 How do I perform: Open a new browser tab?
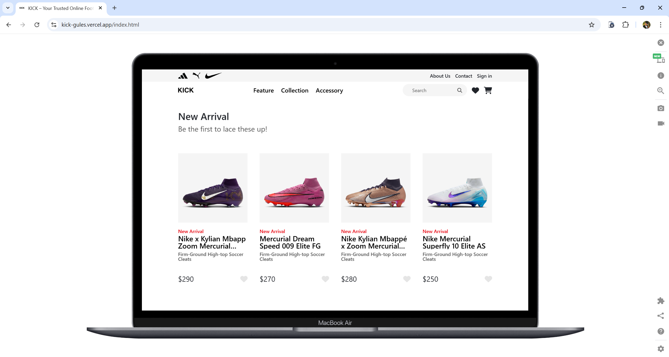pyautogui.click(x=114, y=8)
